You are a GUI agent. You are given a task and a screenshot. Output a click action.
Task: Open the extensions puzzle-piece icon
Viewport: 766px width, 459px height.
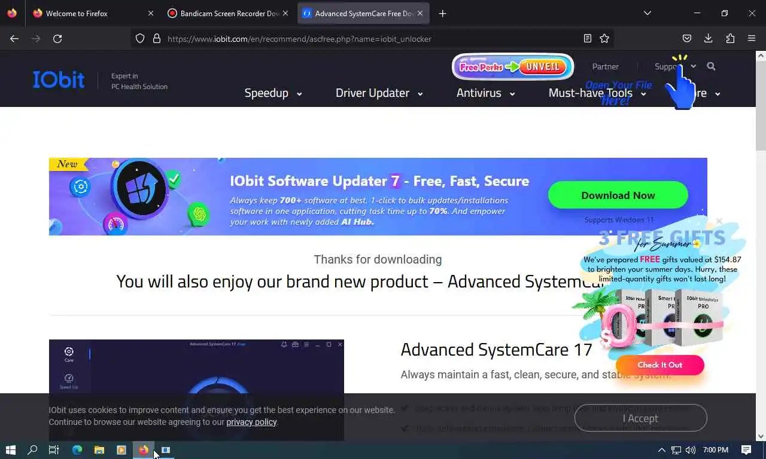730,38
